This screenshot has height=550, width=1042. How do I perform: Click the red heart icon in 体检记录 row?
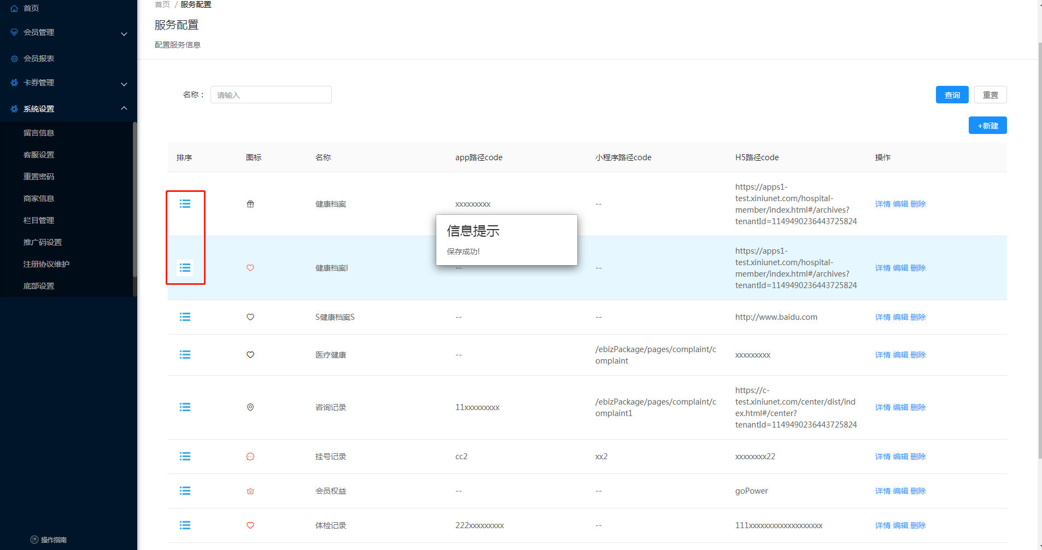250,525
